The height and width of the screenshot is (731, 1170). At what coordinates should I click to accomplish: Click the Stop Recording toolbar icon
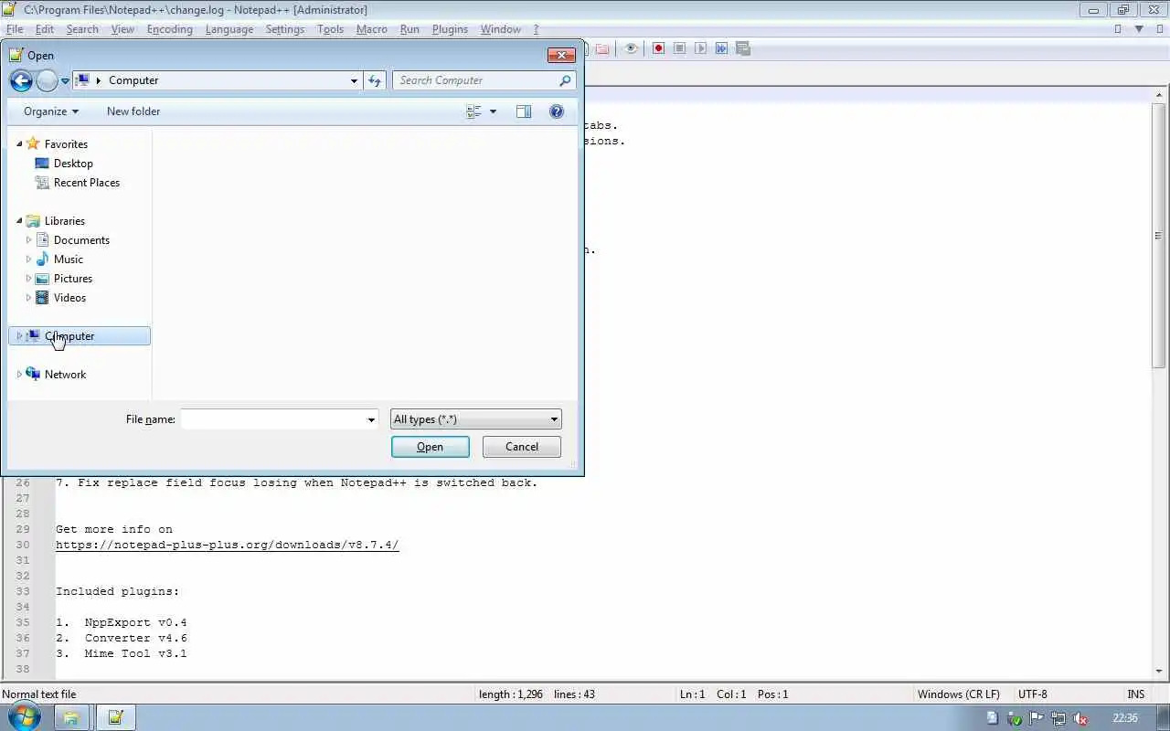(x=679, y=48)
